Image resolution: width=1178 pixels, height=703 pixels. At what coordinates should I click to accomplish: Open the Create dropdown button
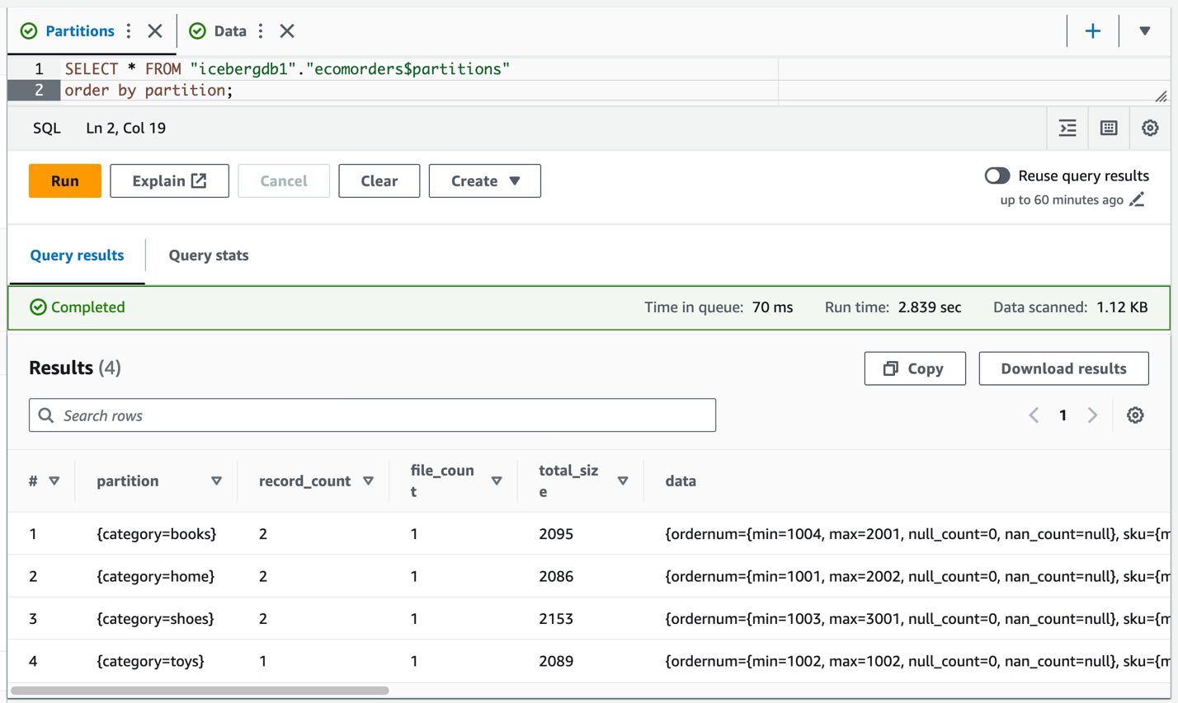pos(484,180)
